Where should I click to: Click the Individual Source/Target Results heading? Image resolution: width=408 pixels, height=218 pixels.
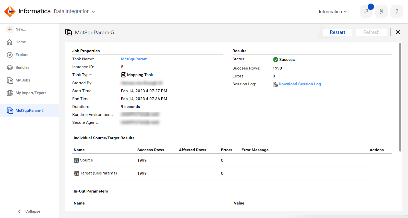104,138
